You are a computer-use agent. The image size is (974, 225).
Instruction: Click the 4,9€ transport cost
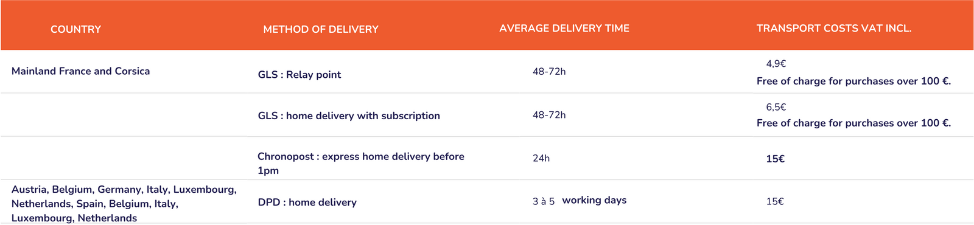click(x=776, y=64)
